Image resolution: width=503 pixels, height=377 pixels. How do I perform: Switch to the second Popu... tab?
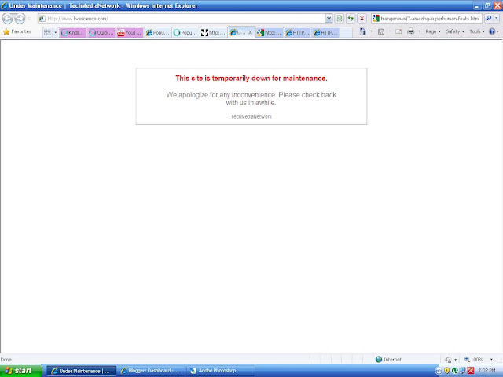coord(185,32)
